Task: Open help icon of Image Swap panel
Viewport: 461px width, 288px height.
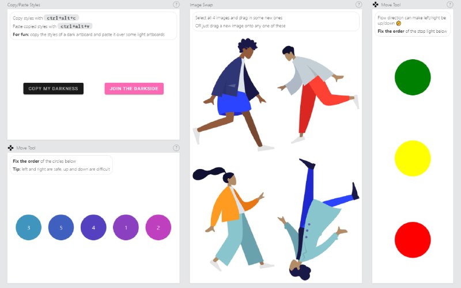Action: pyautogui.click(x=358, y=5)
